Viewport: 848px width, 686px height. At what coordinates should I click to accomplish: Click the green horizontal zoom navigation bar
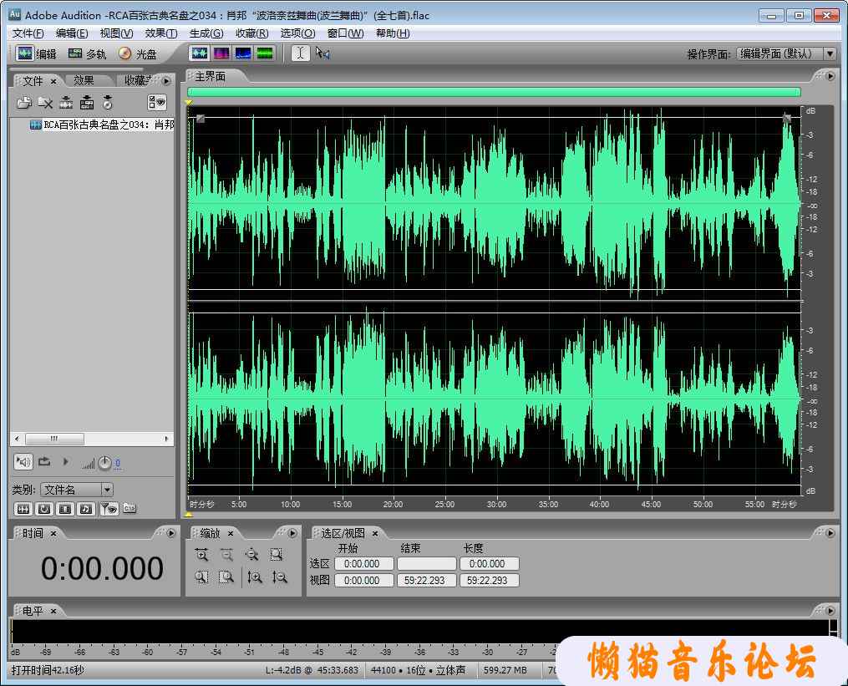point(494,92)
